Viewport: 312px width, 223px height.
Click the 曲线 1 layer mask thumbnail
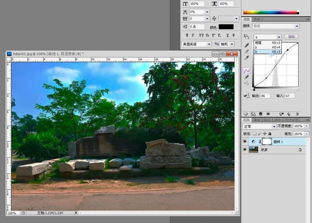coord(267,141)
